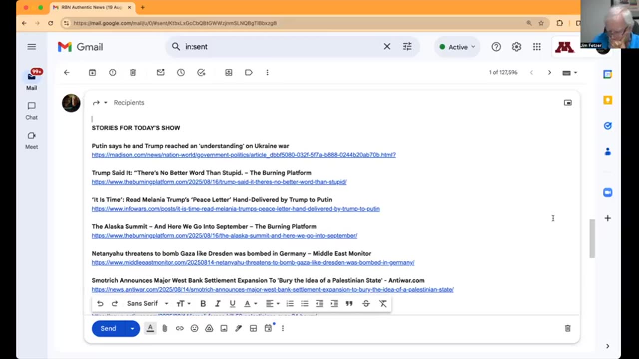The height and width of the screenshot is (359, 639).
Task: Toggle the formatting options bar
Action: 150,328
